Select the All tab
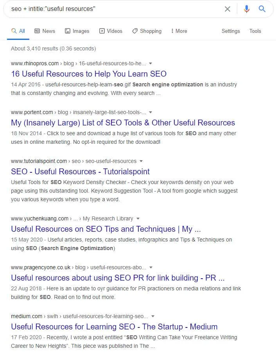 pyautogui.click(x=18, y=31)
